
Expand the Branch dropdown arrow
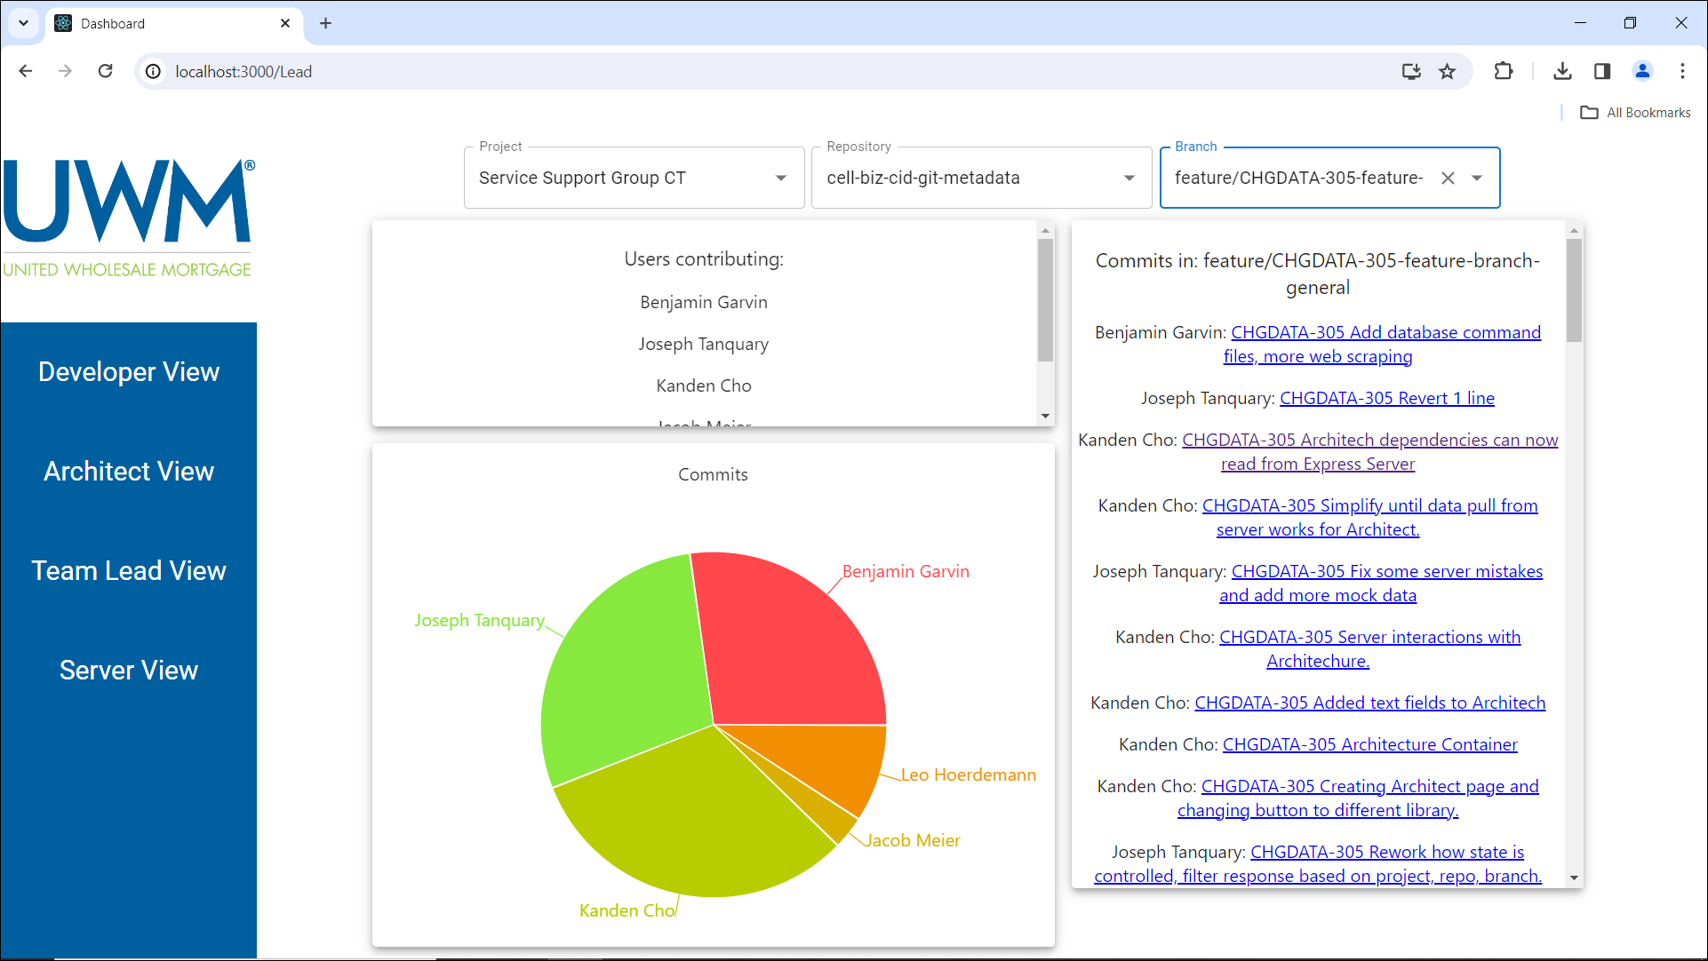(1477, 178)
